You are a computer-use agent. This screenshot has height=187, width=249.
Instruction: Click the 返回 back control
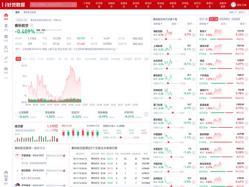coord(242,12)
